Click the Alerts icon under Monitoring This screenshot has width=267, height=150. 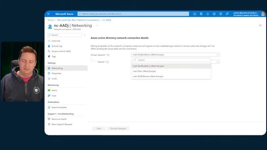coord(49,90)
